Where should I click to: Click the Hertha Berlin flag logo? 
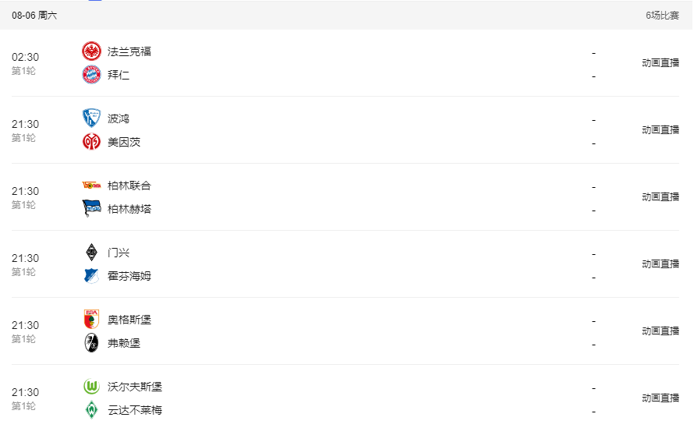click(91, 208)
